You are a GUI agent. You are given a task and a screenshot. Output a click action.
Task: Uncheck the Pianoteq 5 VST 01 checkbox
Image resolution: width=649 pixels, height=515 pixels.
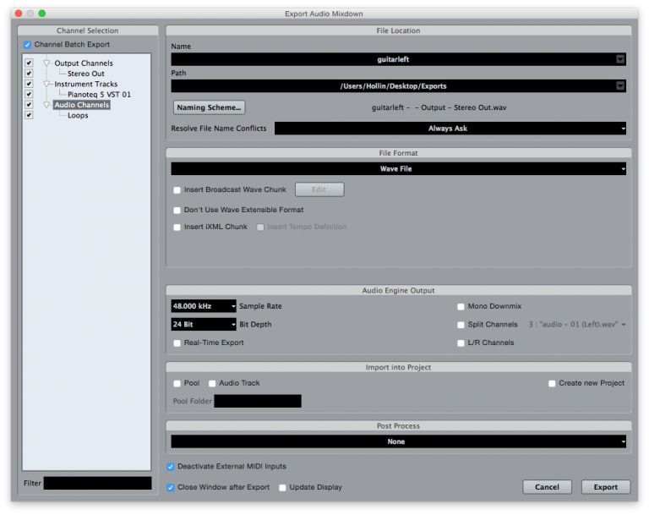coord(29,94)
